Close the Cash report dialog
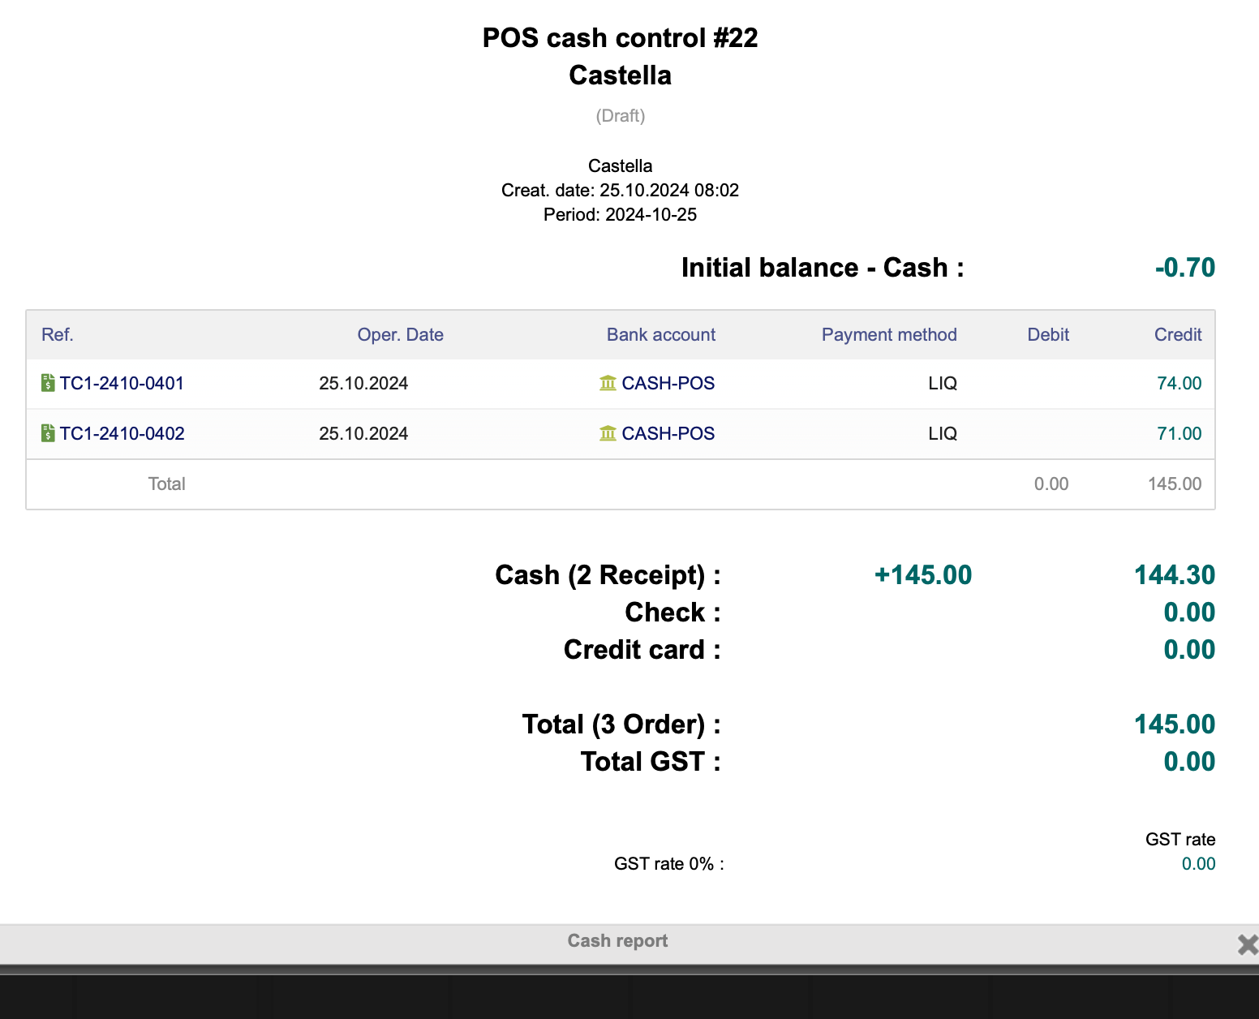 (x=1247, y=944)
